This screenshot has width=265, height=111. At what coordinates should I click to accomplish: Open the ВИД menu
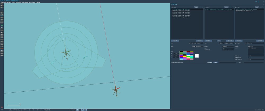5,2
